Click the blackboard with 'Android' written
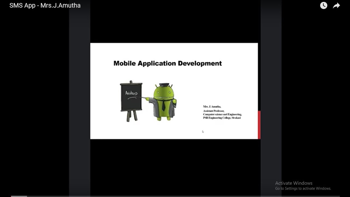 131,101
